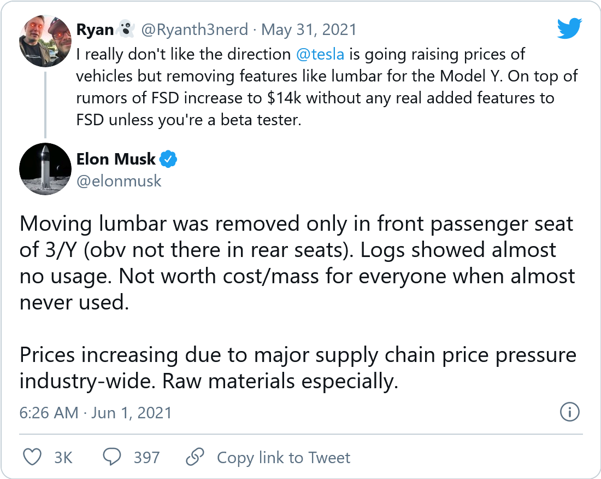
Task: Click Elon Musk's blue verified badge
Action: tap(168, 160)
